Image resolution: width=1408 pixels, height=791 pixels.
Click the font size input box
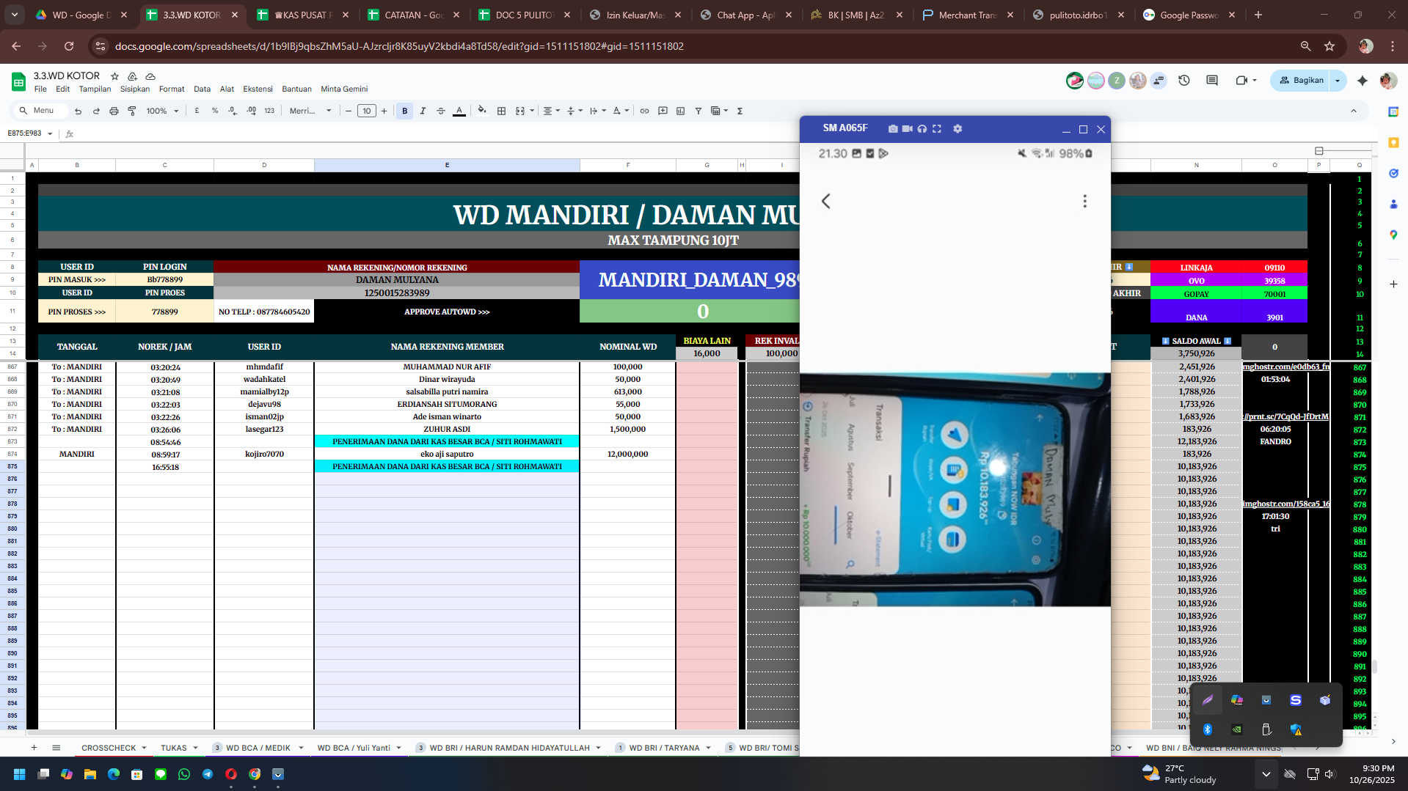click(x=367, y=111)
